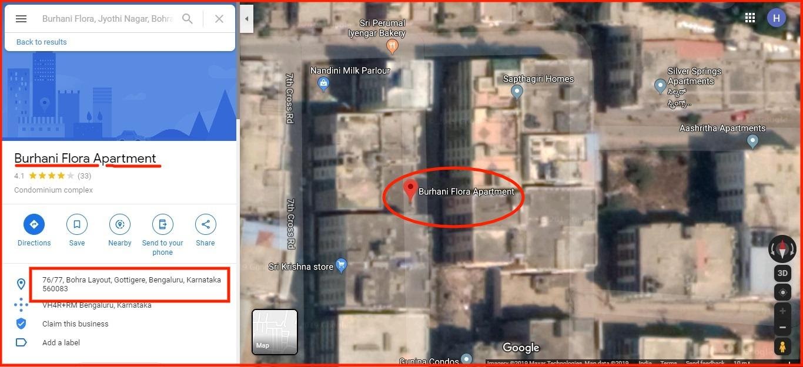Select the Burhani Flora Apartment title
Screen dimensions: 803x367
click(85, 159)
